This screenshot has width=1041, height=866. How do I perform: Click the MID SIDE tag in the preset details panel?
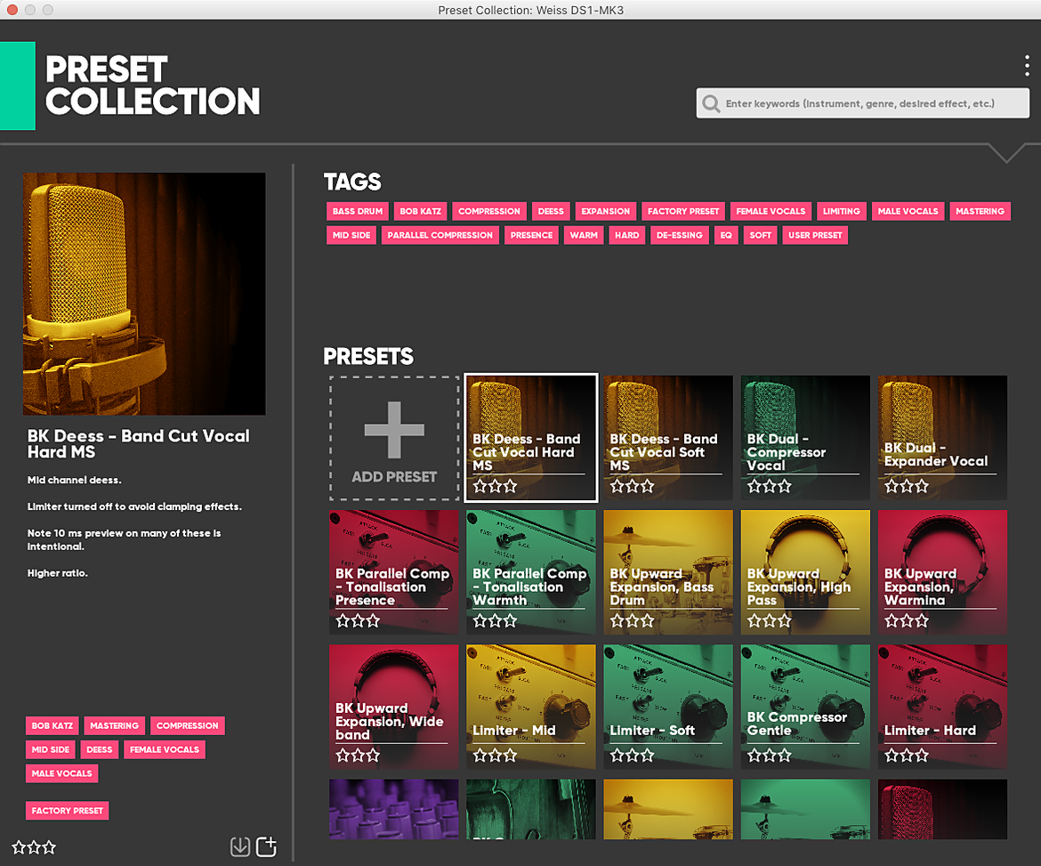[51, 749]
